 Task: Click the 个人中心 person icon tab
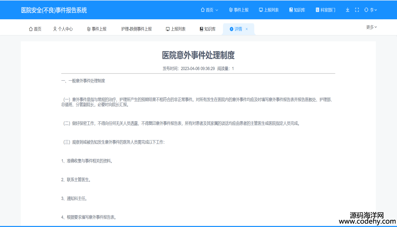pos(55,29)
